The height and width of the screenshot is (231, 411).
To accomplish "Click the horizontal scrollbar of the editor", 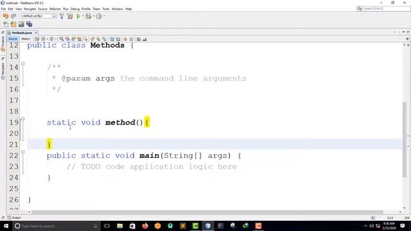I will coord(207,212).
